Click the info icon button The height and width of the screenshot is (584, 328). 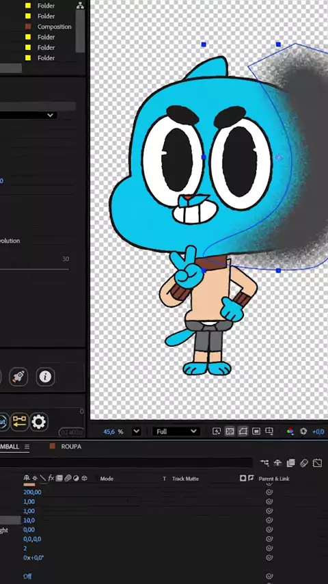(x=45, y=377)
